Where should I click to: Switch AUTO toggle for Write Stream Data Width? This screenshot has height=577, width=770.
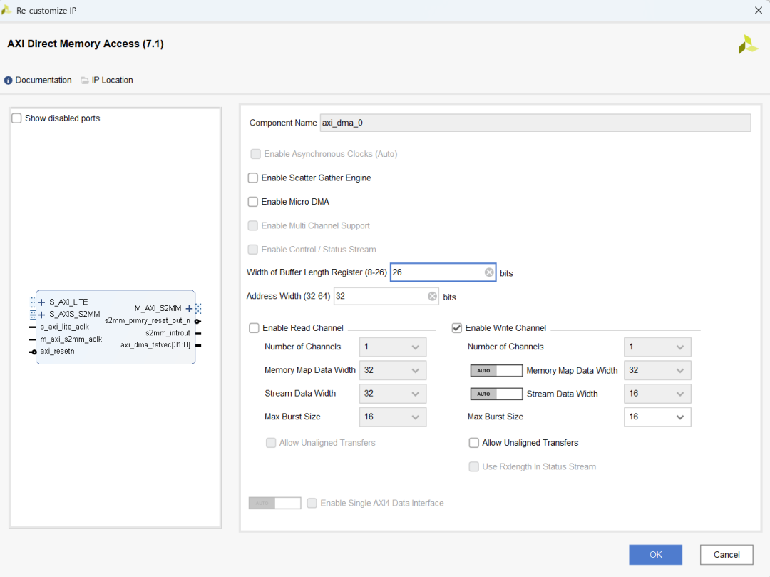[496, 394]
